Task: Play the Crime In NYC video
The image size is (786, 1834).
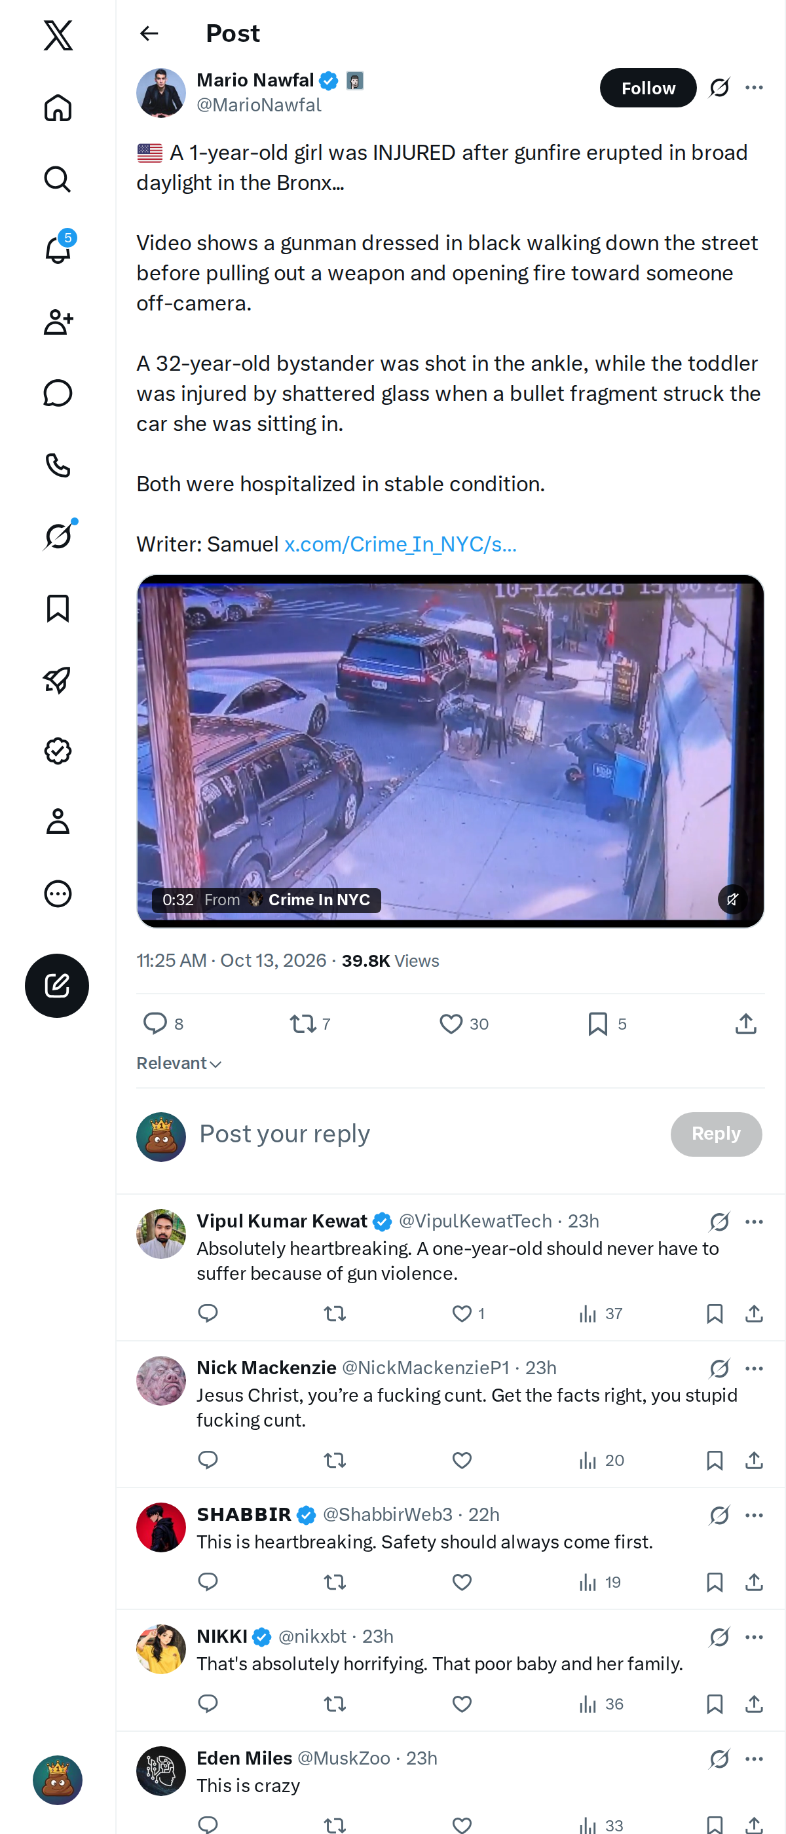Action: click(450, 751)
